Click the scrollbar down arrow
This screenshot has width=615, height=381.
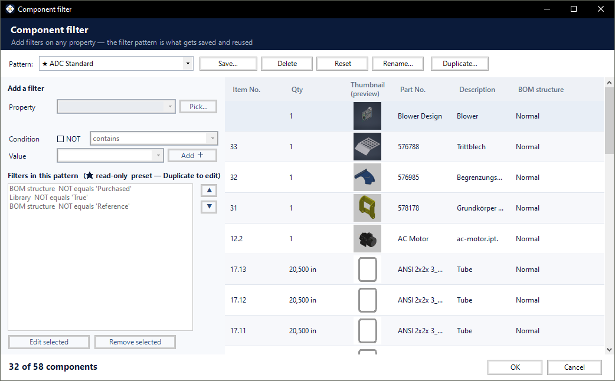(609, 350)
